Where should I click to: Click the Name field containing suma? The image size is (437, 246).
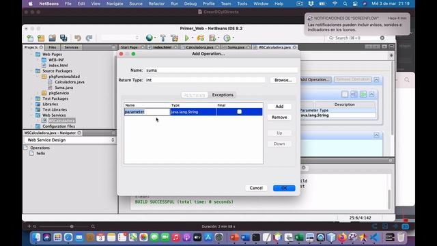coord(221,70)
